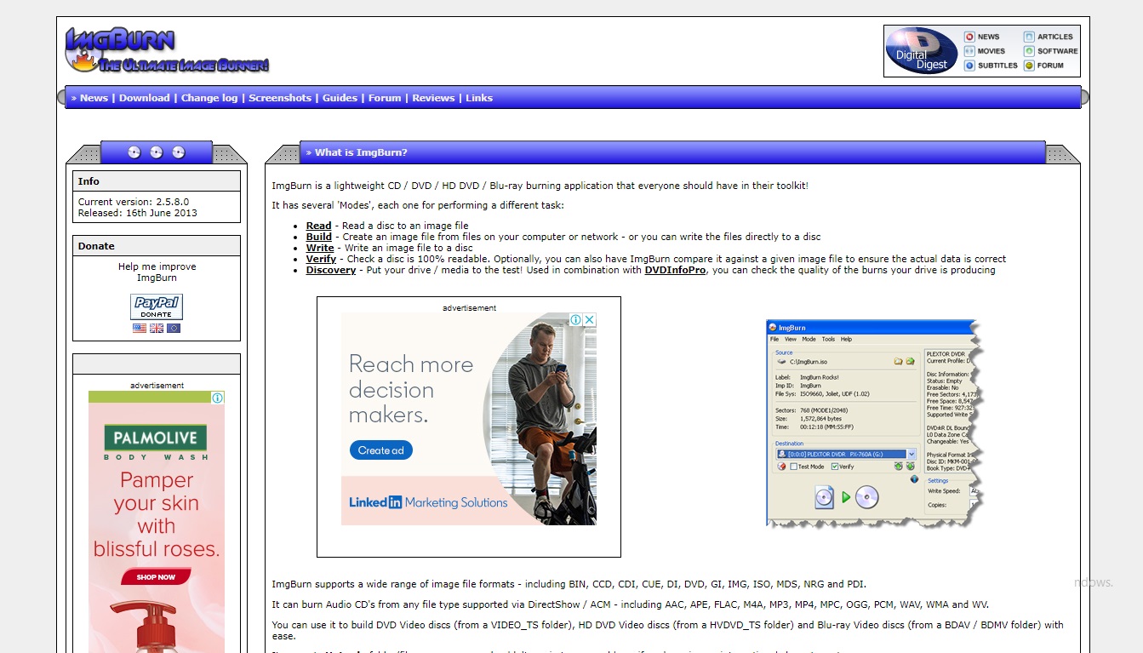1143x653 pixels.
Task: Open the Guides navigation link
Action: click(340, 98)
